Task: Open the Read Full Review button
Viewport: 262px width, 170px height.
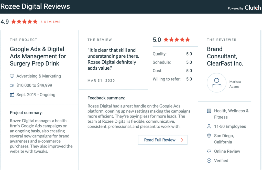Action: click(162, 140)
